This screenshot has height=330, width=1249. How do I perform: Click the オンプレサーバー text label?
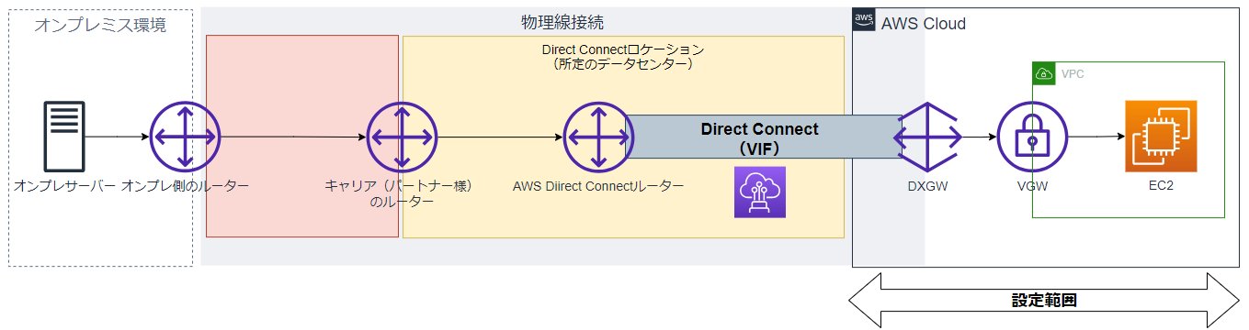click(64, 187)
